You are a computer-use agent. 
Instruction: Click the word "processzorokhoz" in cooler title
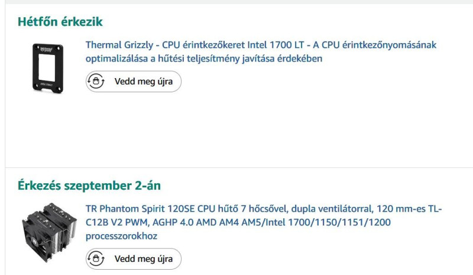121,236
